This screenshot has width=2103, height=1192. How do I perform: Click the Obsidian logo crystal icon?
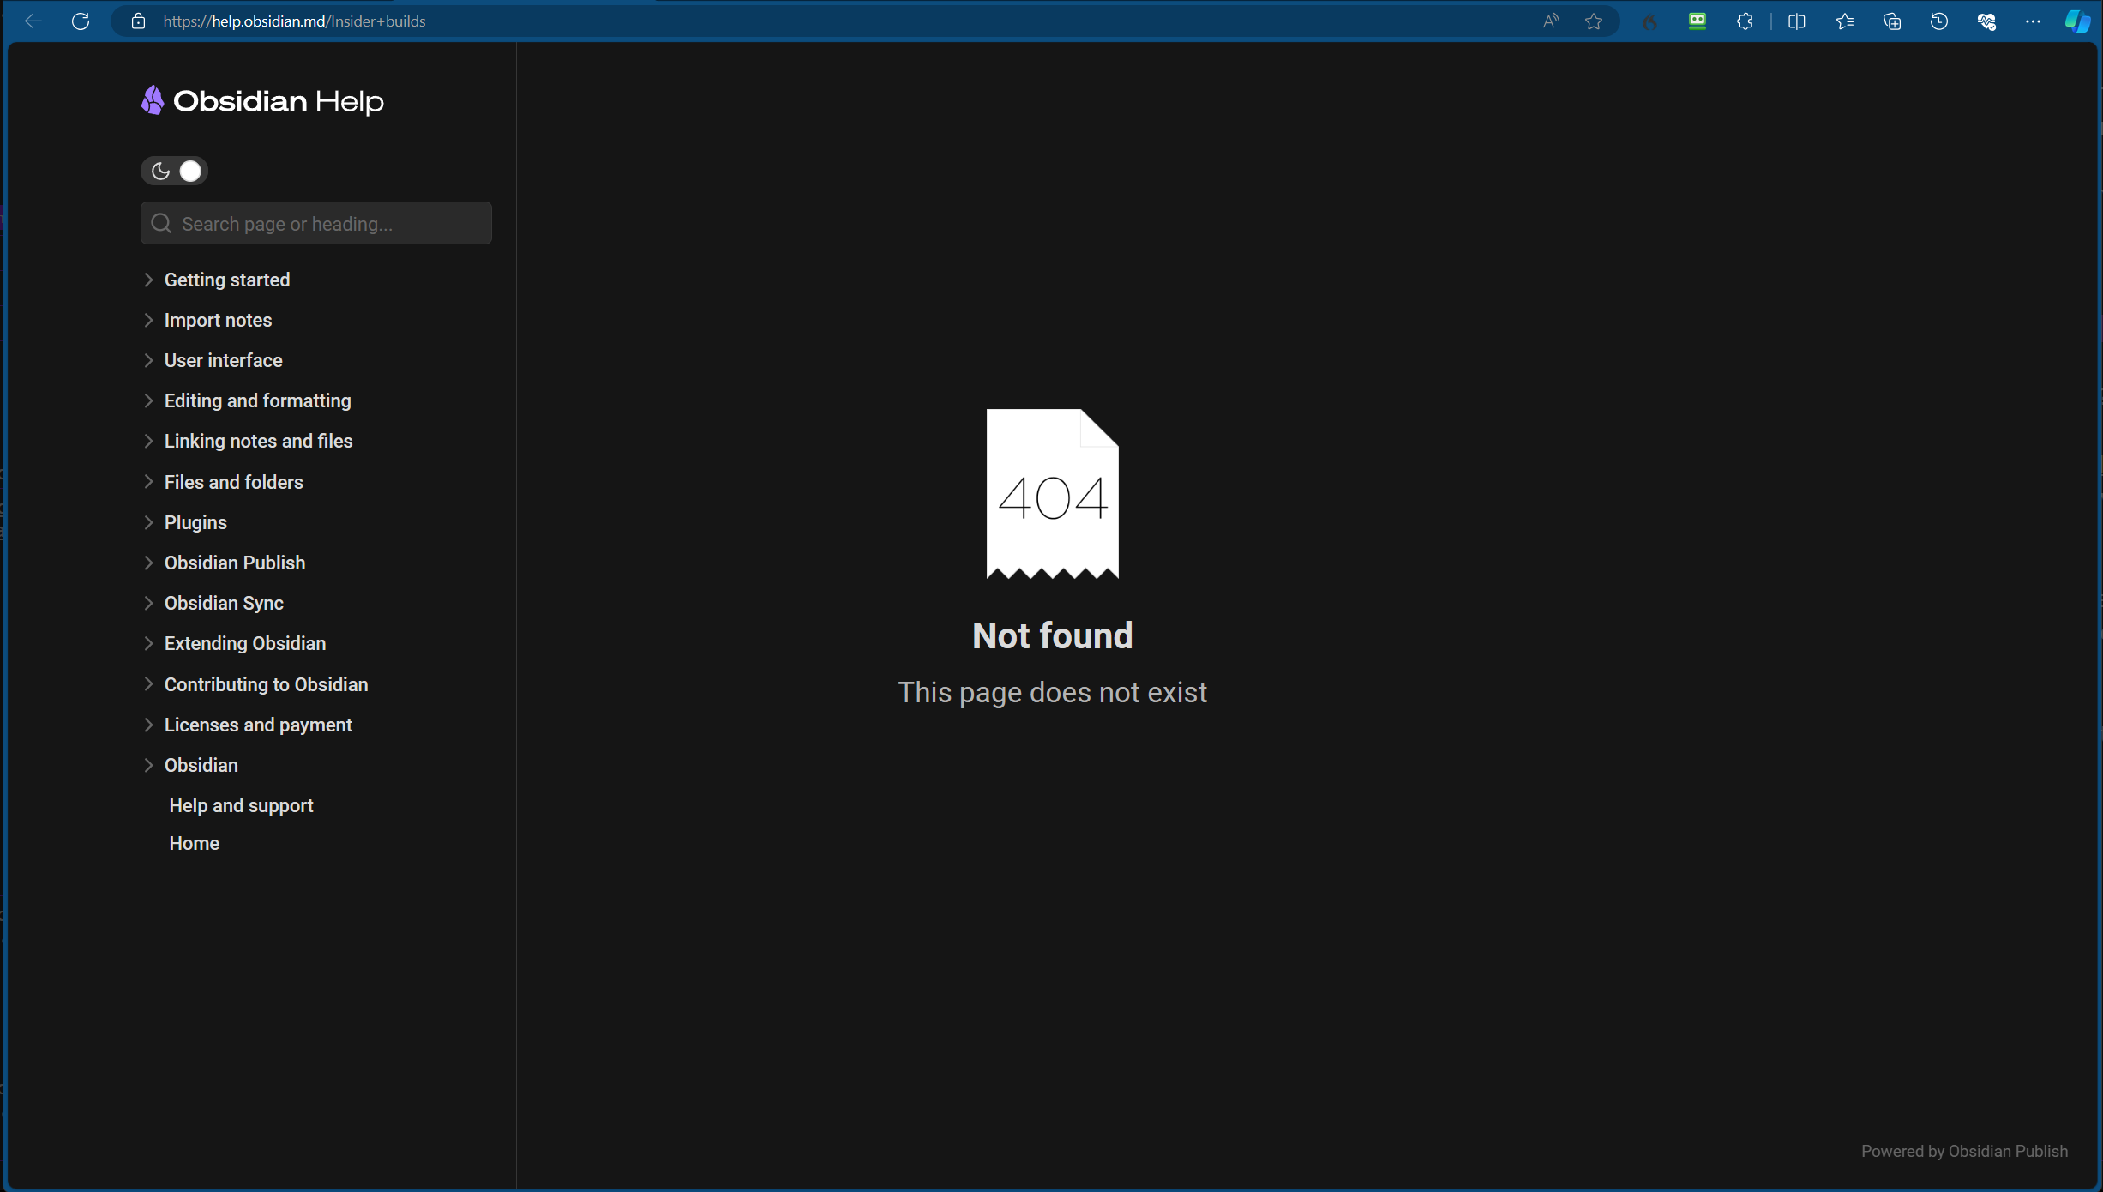pos(153,100)
